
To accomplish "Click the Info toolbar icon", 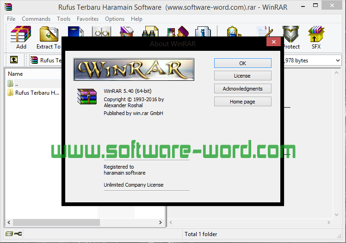I will coord(203,31).
